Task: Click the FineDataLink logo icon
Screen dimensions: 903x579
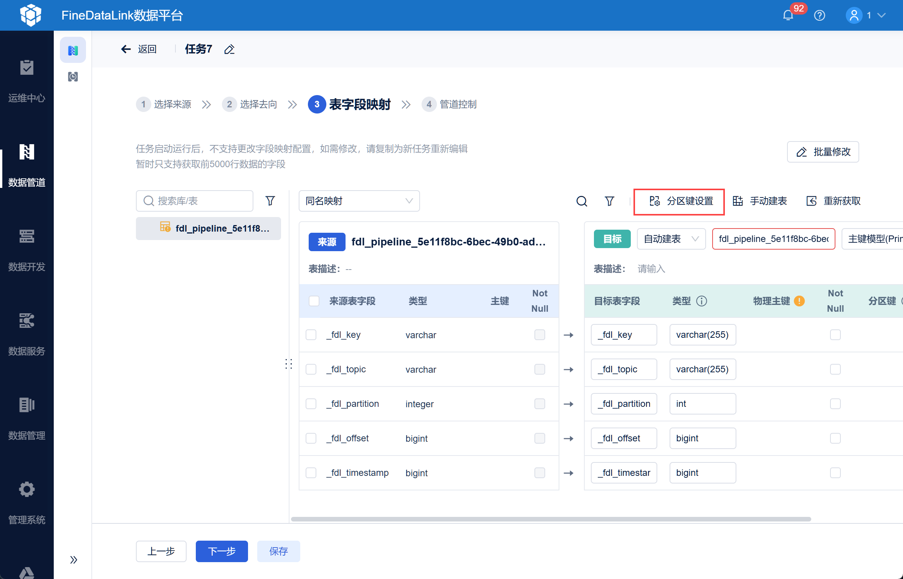Action: tap(31, 15)
